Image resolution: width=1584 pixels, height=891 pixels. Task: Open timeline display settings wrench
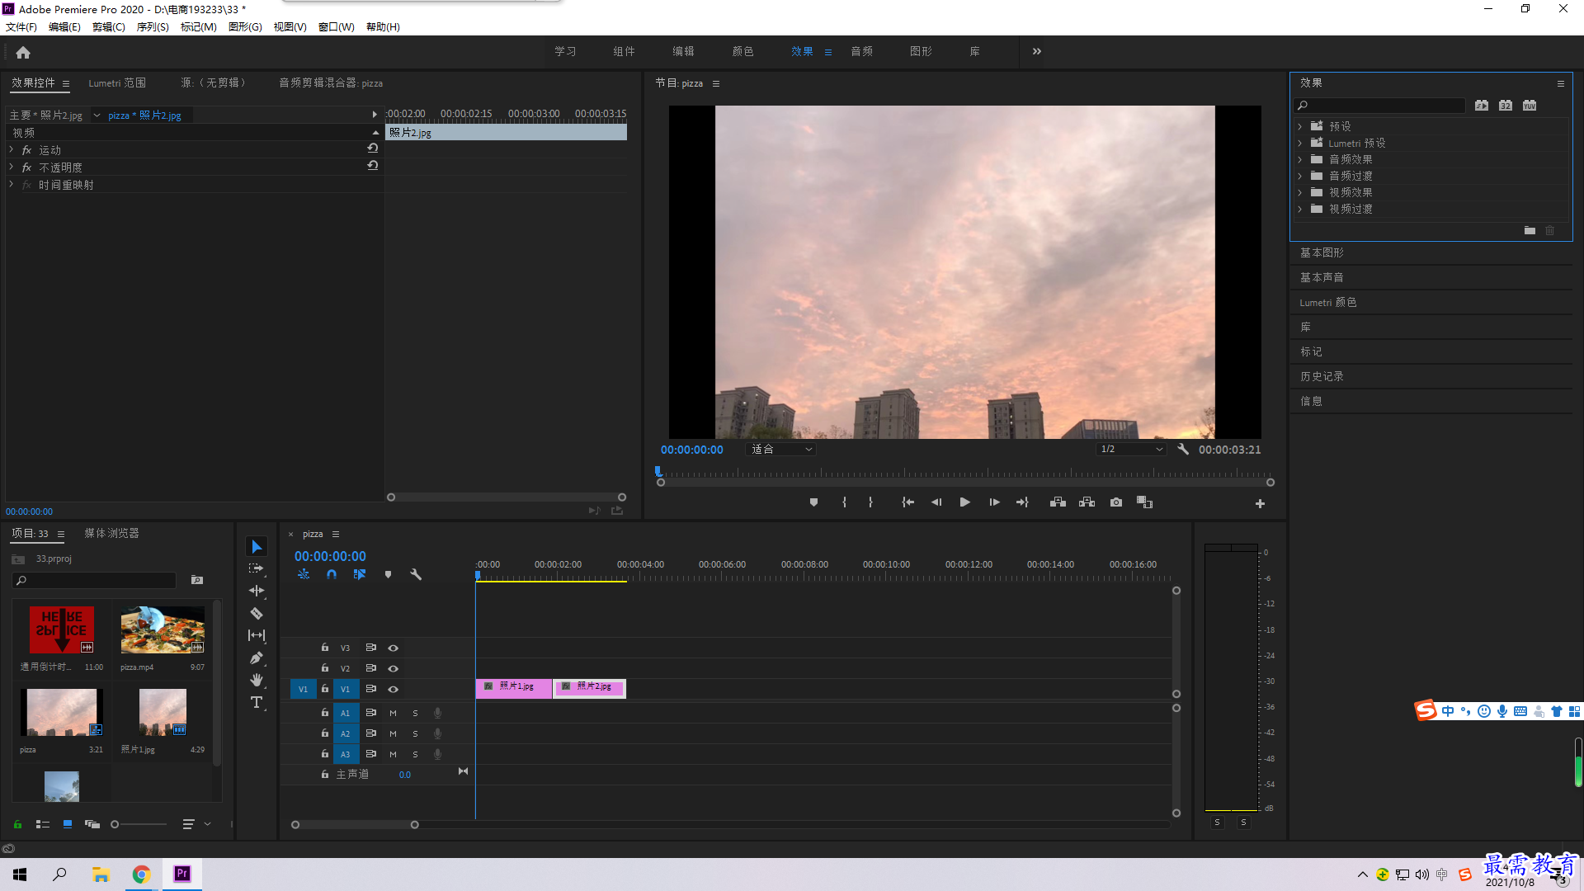coord(416,574)
